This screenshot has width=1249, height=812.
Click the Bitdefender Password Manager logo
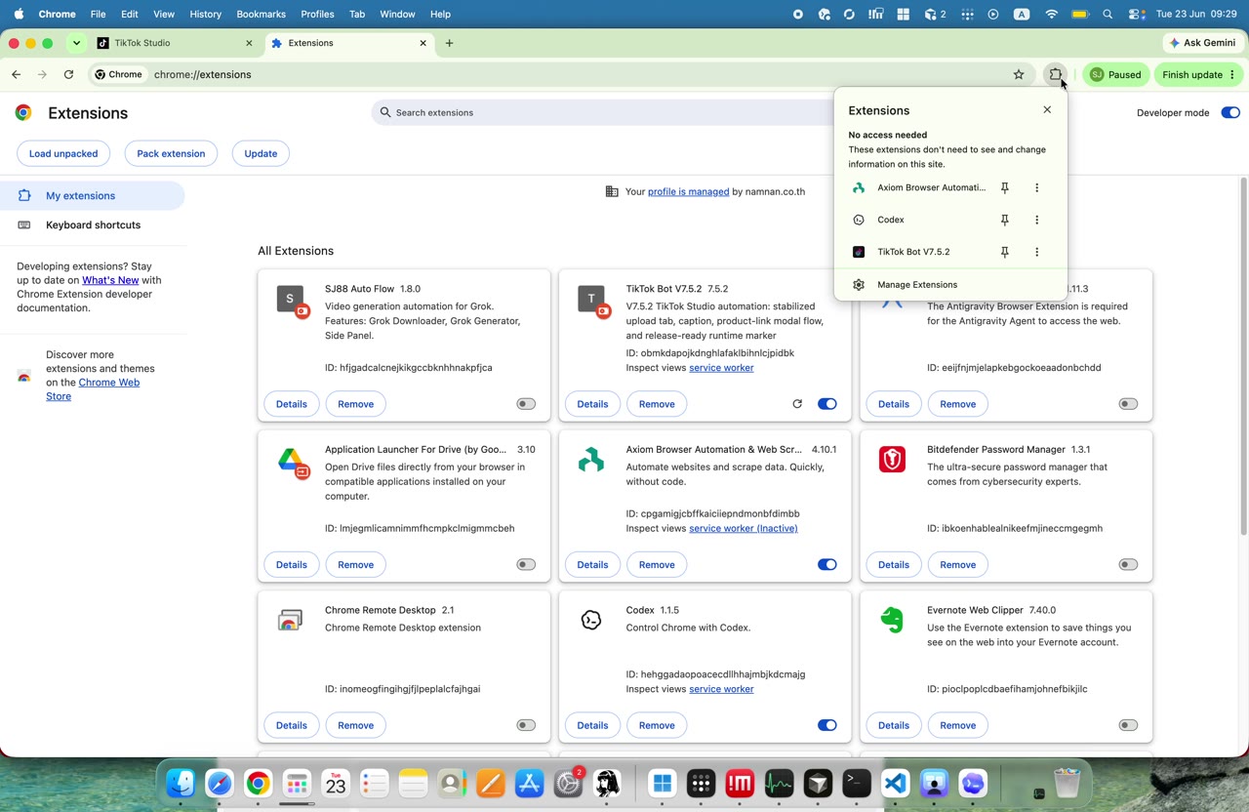pos(892,459)
